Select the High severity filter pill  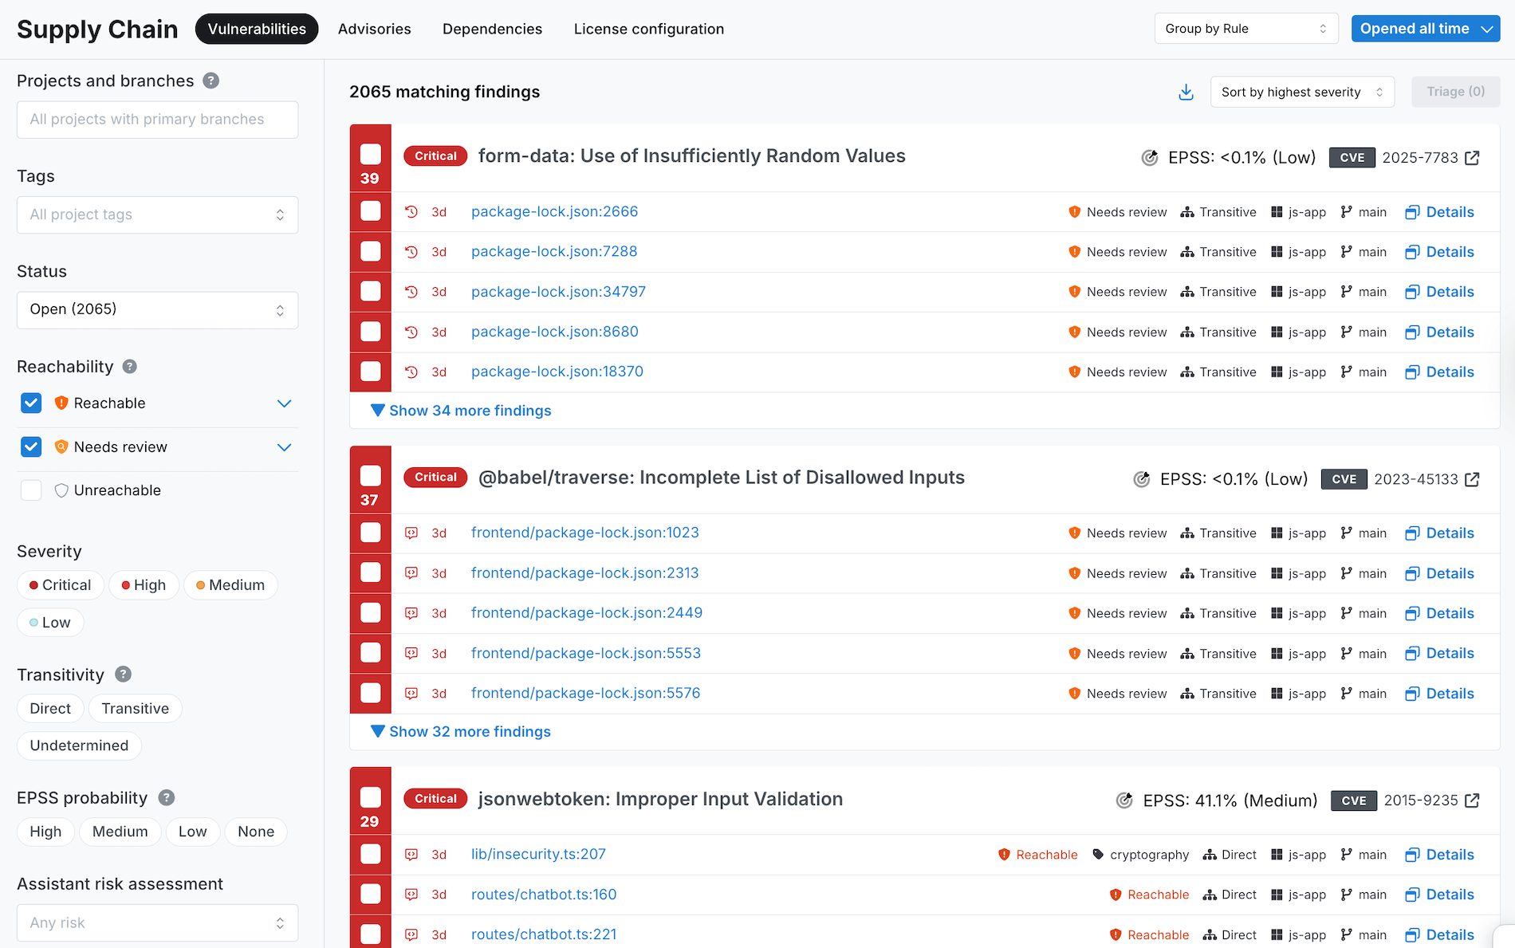[x=144, y=584]
